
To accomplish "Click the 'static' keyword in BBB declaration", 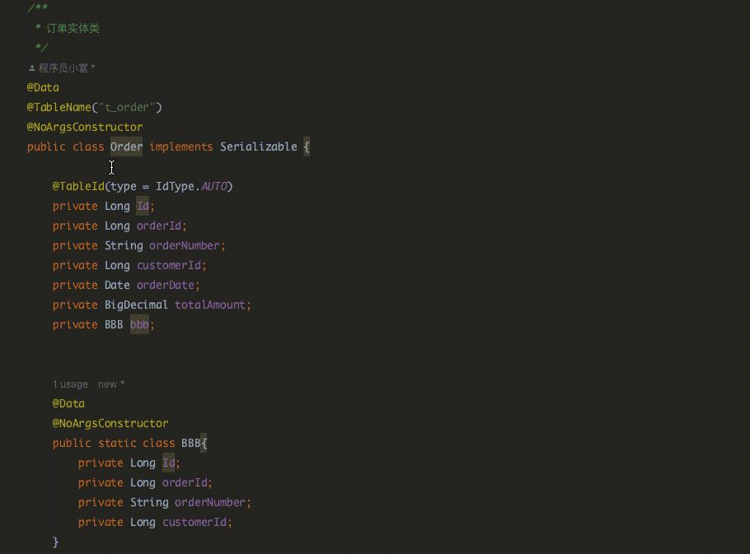I will [x=117, y=443].
